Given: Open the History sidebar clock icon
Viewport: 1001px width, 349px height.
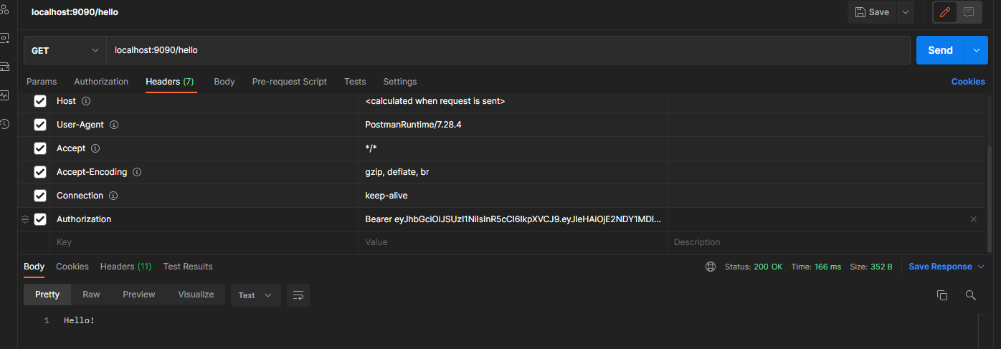Looking at the screenshot, I should click(4, 124).
